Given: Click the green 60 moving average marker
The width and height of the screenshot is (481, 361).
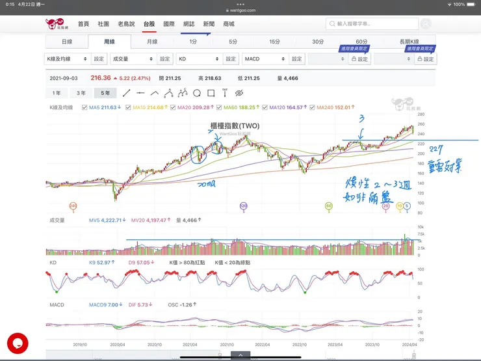Looking at the screenshot, I should pyautogui.click(x=329, y=206).
